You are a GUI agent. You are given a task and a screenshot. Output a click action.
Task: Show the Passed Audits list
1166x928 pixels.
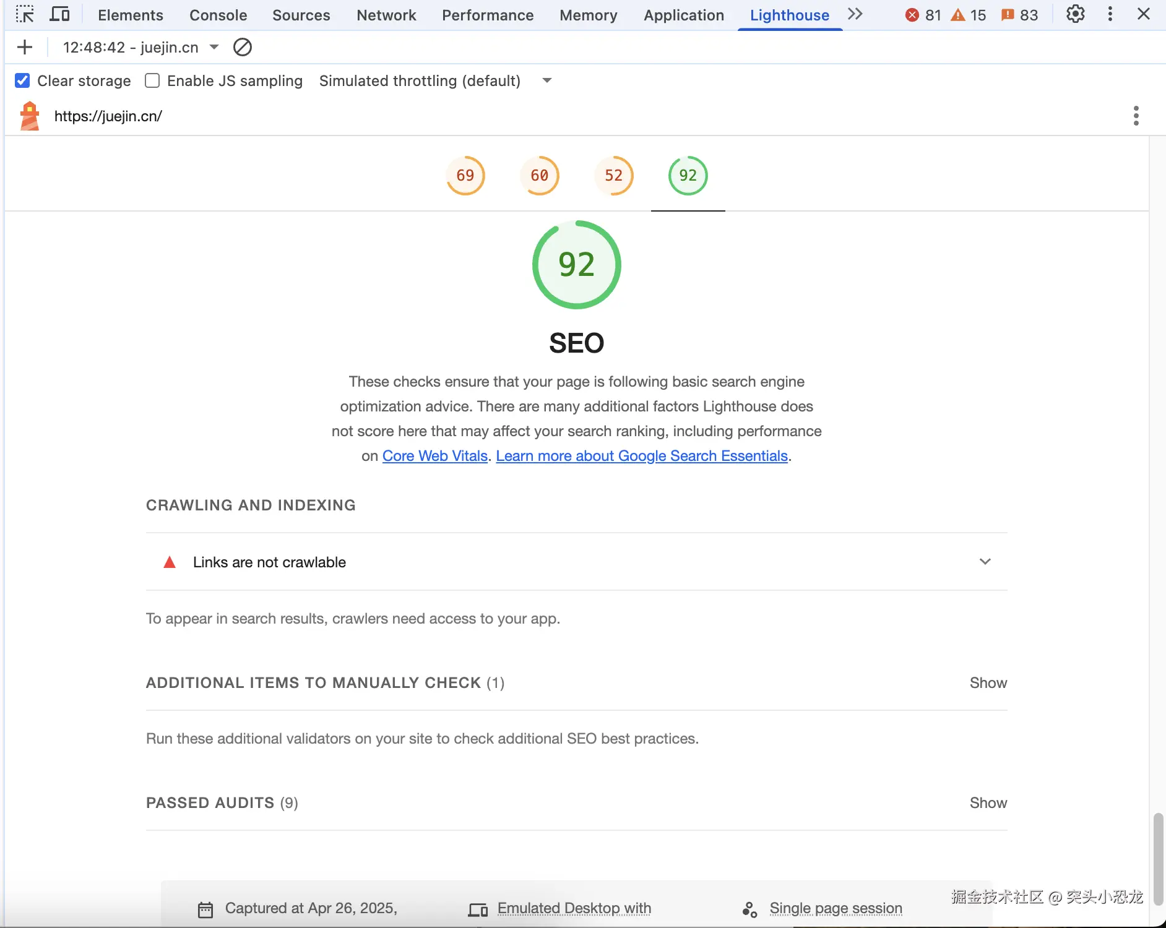click(x=988, y=803)
